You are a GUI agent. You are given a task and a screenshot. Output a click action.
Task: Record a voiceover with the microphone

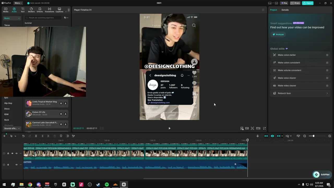258,136
